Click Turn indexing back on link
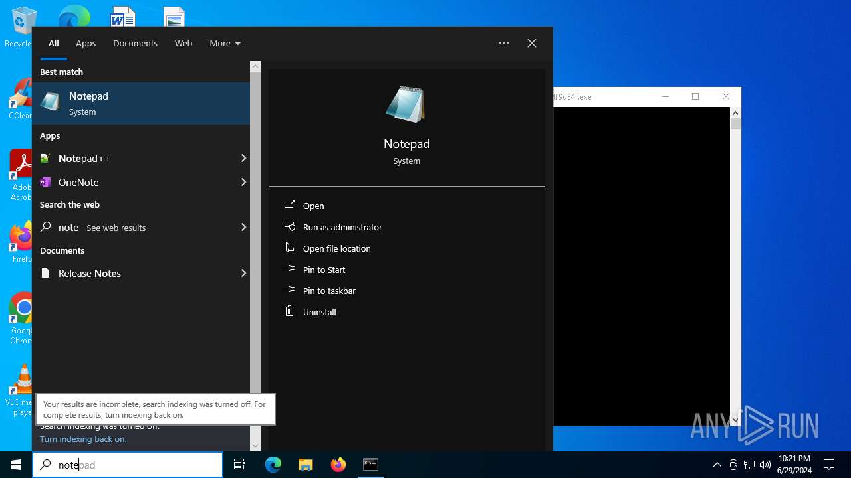The image size is (851, 478). (x=83, y=439)
